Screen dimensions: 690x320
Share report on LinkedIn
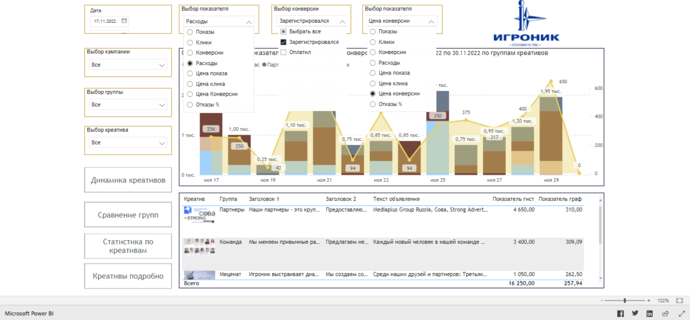point(650,314)
